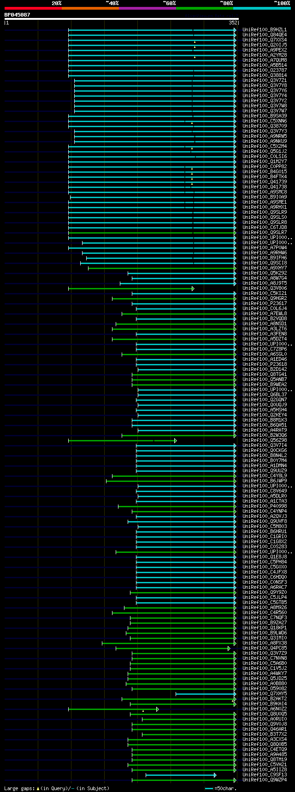Click the white BP045087 query sequence bar
The image size is (295, 792).
122,19
